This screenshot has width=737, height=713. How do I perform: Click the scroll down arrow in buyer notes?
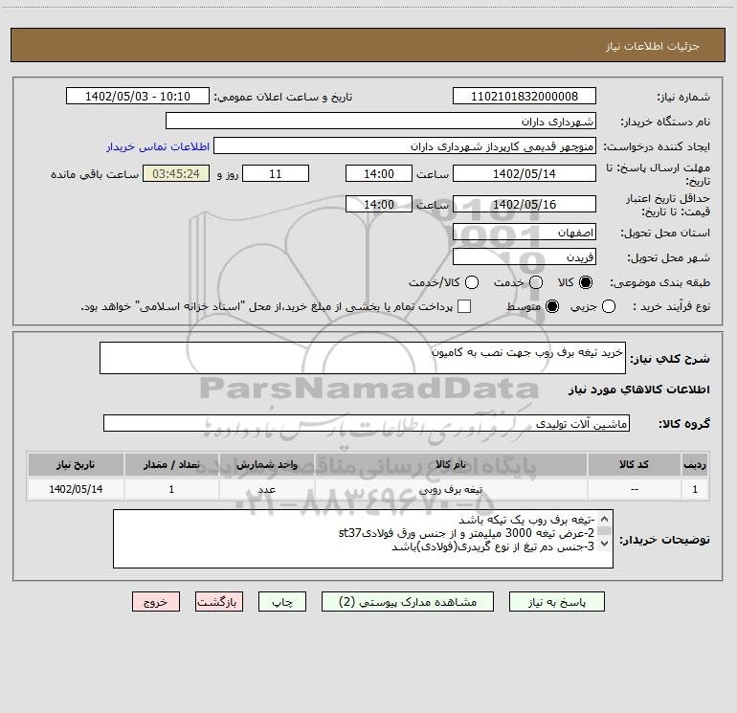pyautogui.click(x=605, y=544)
